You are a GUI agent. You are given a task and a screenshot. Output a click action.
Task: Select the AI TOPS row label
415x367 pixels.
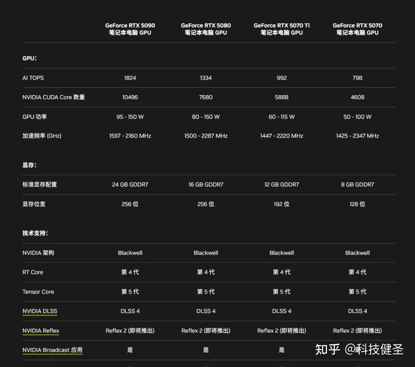[33, 78]
